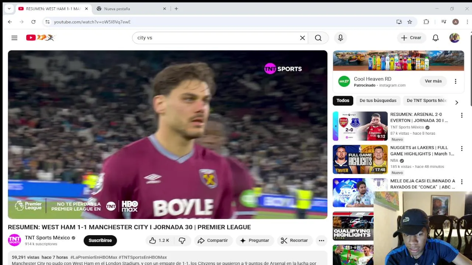Click the Crear button

pos(412,38)
